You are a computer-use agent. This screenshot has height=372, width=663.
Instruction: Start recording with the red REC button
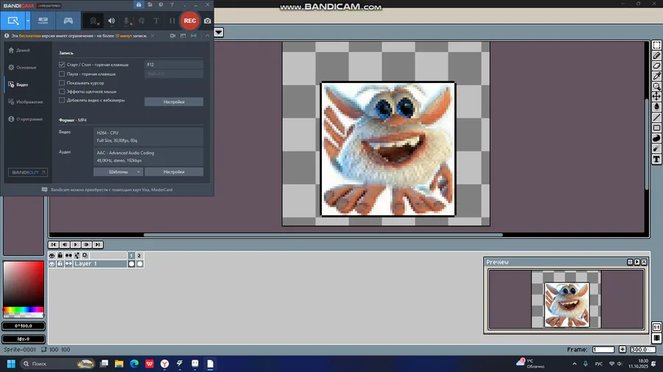(x=190, y=21)
